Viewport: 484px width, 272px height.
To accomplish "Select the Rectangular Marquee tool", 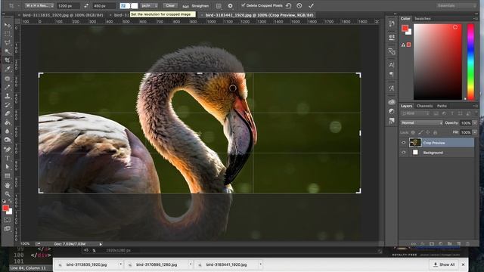I will [8, 33].
